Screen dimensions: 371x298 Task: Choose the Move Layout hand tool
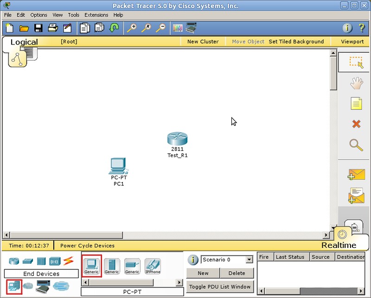[x=356, y=83]
